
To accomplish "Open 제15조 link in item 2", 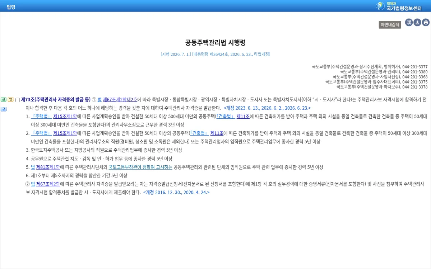I will (60, 133).
